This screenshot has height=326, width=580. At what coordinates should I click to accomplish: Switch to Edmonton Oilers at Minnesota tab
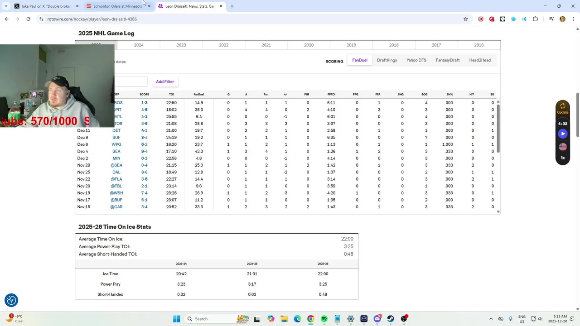118,6
